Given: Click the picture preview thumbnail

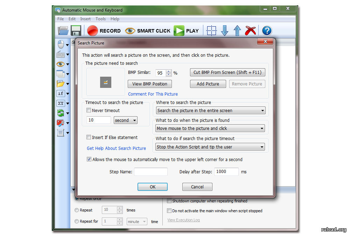Looking at the screenshot, I should pos(106,82).
